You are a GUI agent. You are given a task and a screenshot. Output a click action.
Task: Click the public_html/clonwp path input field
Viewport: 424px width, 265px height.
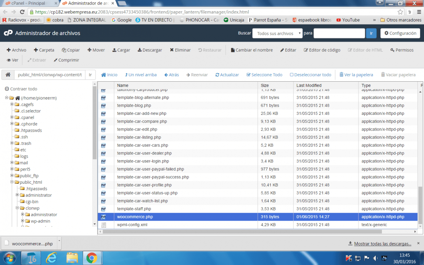(50, 75)
